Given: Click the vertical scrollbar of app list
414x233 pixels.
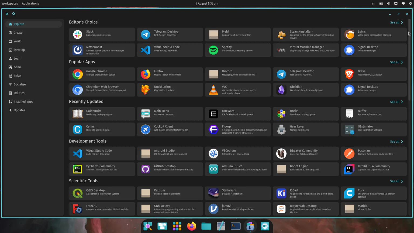Looking at the screenshot, I should tap(410, 60).
